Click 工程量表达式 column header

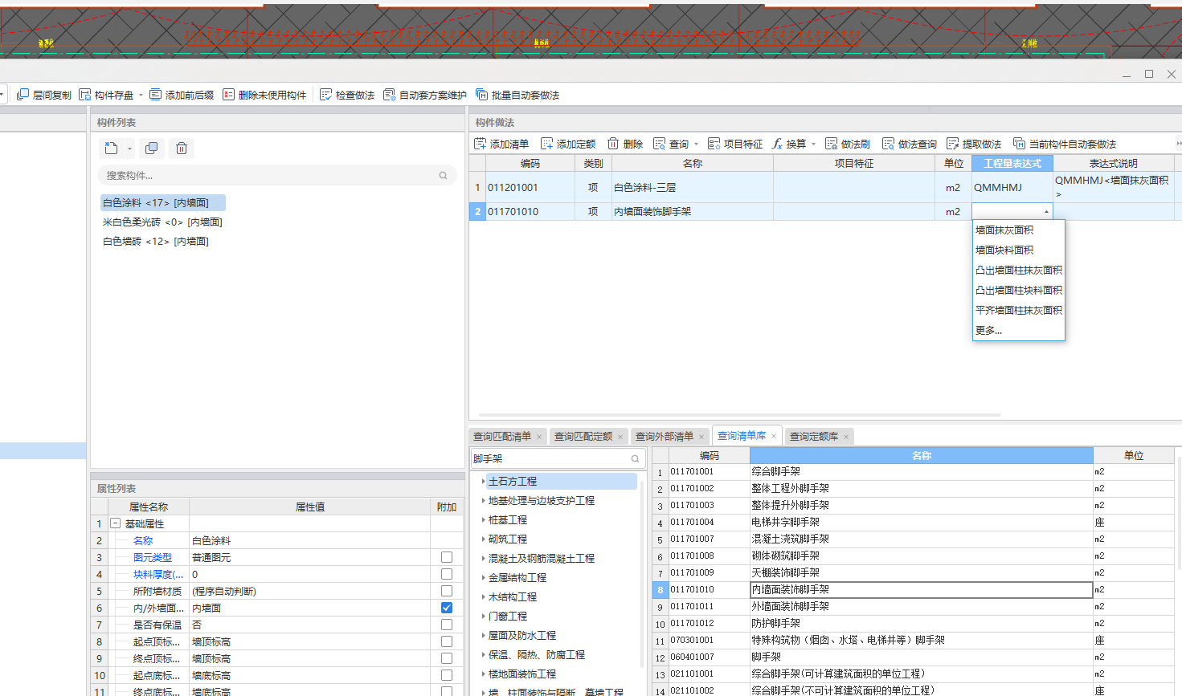click(x=1012, y=163)
